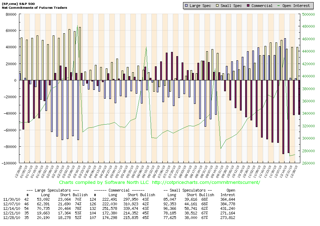
Task: Click large speculators long value 20,190
Action: pos(43,218)
